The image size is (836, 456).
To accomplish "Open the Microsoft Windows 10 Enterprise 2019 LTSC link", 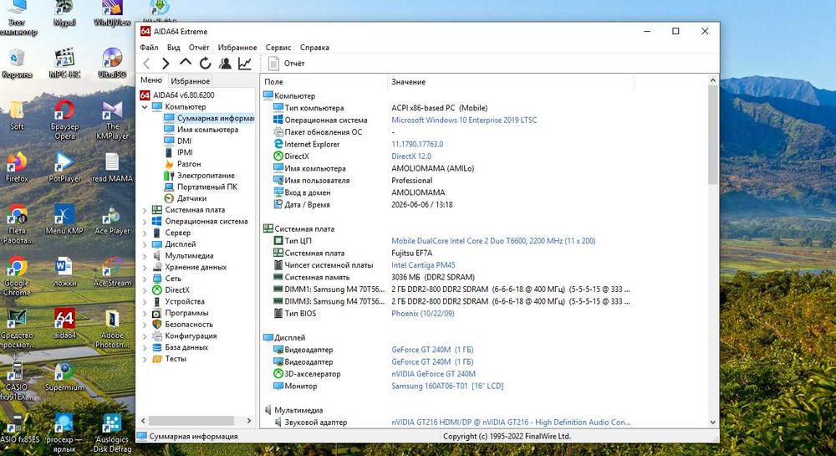I will click(x=464, y=120).
